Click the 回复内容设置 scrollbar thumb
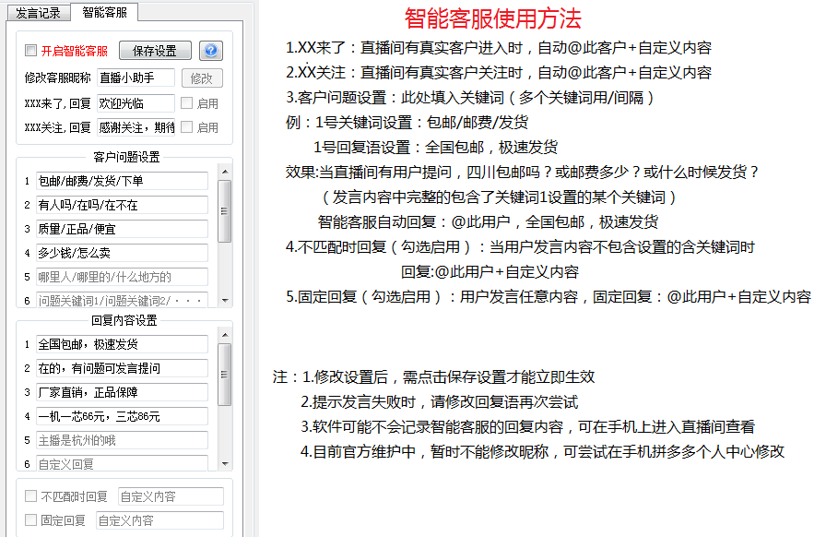The width and height of the screenshot is (826, 537). (x=224, y=374)
